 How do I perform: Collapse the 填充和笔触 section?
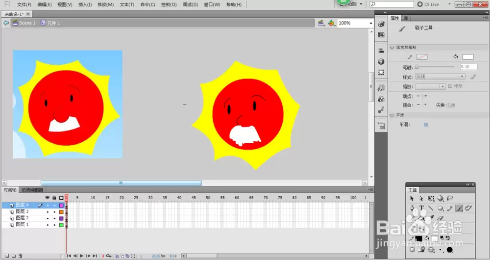coord(392,48)
